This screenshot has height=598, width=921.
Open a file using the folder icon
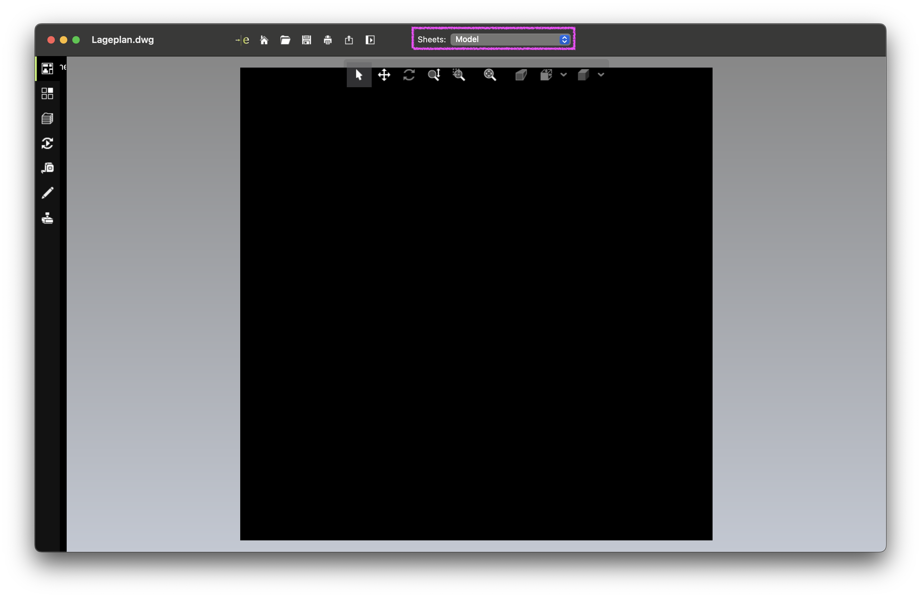pyautogui.click(x=285, y=40)
